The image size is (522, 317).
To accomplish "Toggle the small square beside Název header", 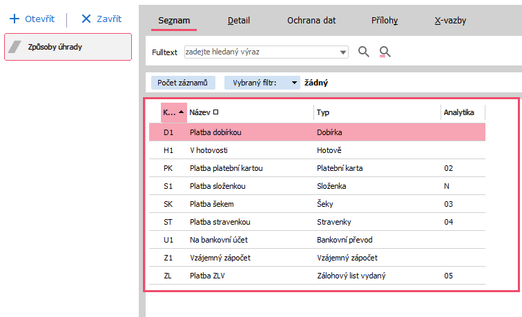I will pos(215,112).
